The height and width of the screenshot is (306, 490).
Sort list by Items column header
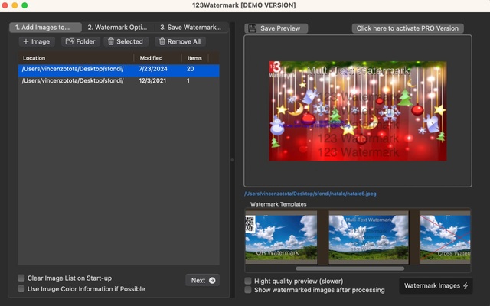pyautogui.click(x=195, y=58)
